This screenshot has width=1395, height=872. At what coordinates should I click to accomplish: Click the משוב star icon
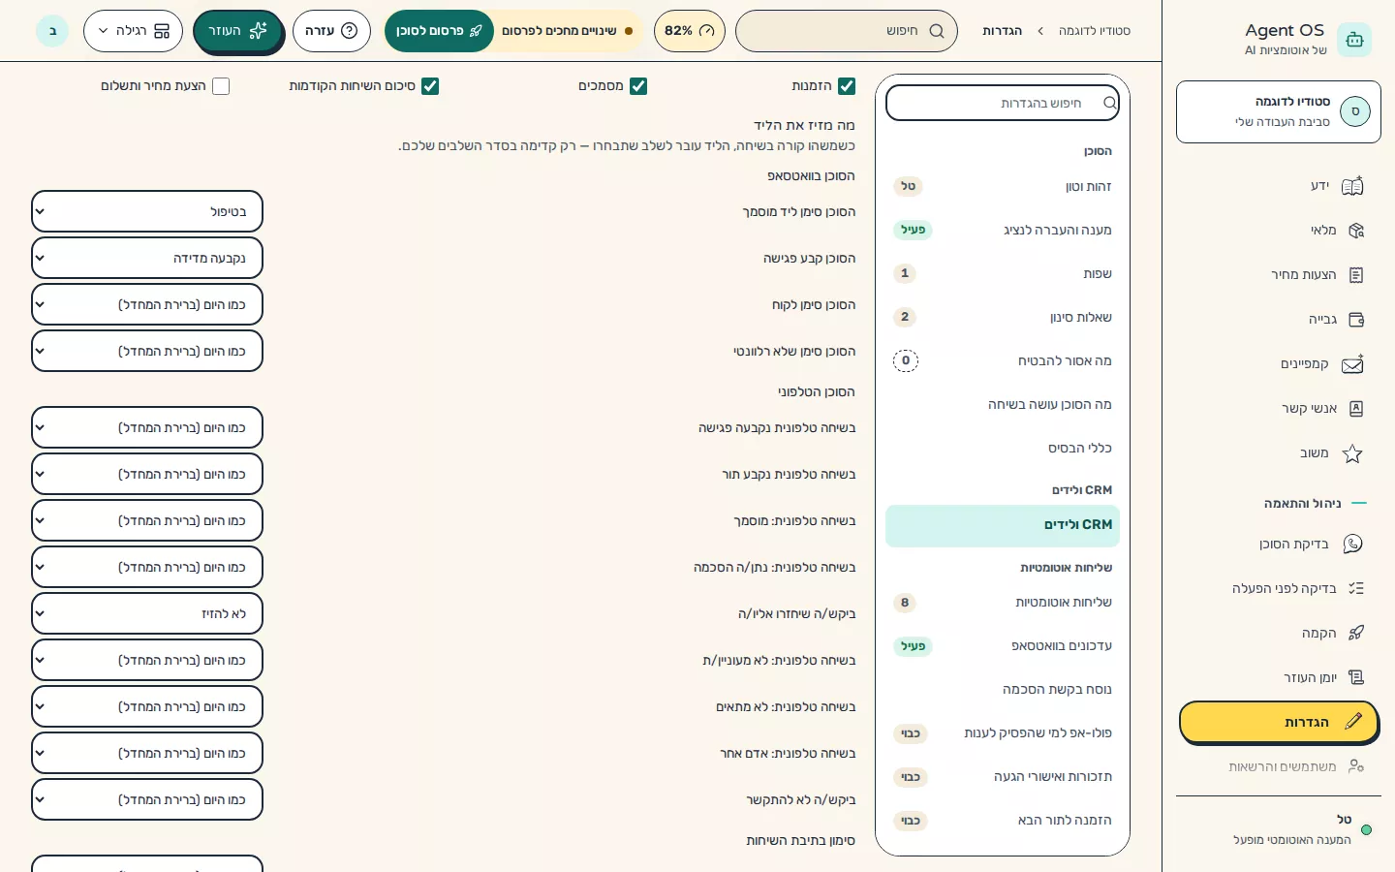(1353, 453)
